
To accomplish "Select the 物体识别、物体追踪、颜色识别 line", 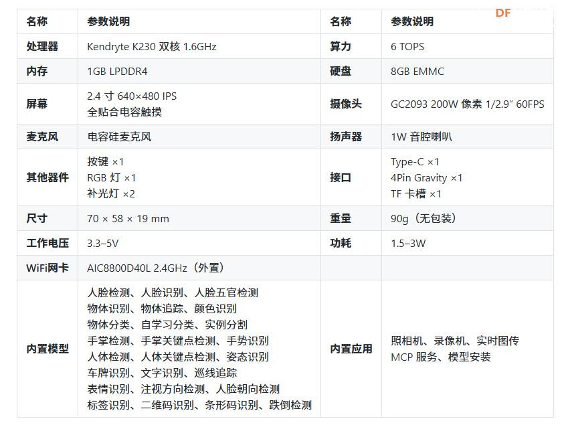I will (161, 309).
